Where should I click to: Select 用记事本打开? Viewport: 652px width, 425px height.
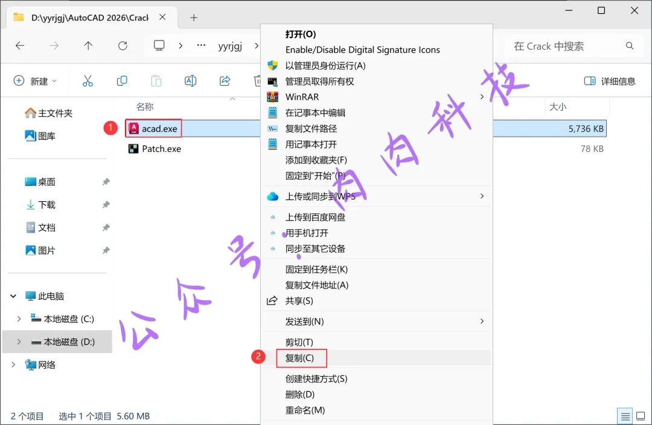311,144
